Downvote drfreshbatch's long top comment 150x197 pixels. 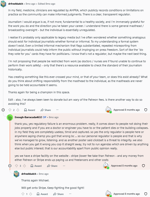point(18,110)
